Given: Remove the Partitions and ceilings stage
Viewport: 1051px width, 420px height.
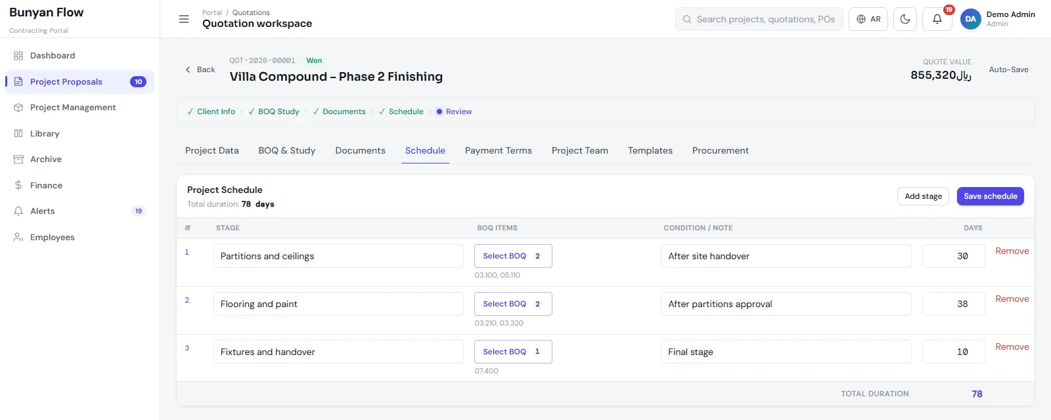Looking at the screenshot, I should click(x=1012, y=251).
